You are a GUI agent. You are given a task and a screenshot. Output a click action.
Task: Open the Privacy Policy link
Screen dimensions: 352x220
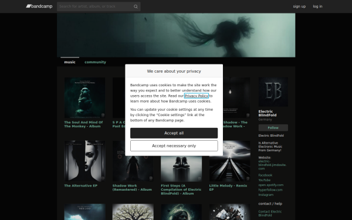click(x=197, y=96)
